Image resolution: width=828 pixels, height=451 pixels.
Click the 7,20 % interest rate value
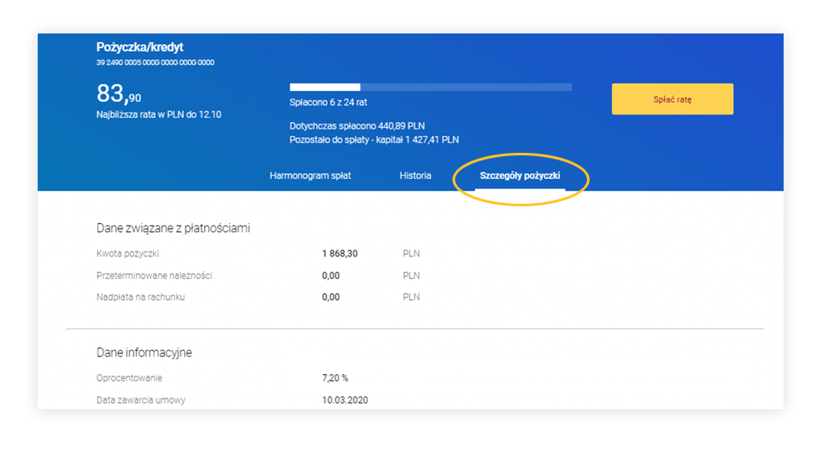[335, 378]
